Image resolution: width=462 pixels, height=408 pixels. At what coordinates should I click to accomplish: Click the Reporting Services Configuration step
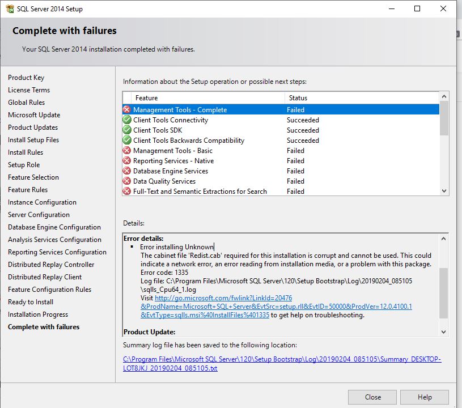point(57,252)
